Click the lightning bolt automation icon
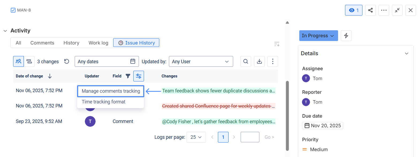420x157 pixels. point(346,36)
